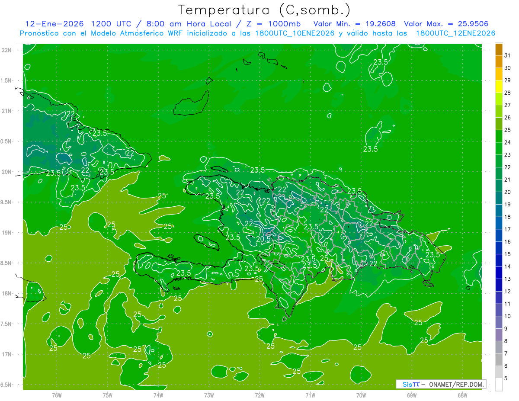Click the legend scale number "13"

(508, 279)
